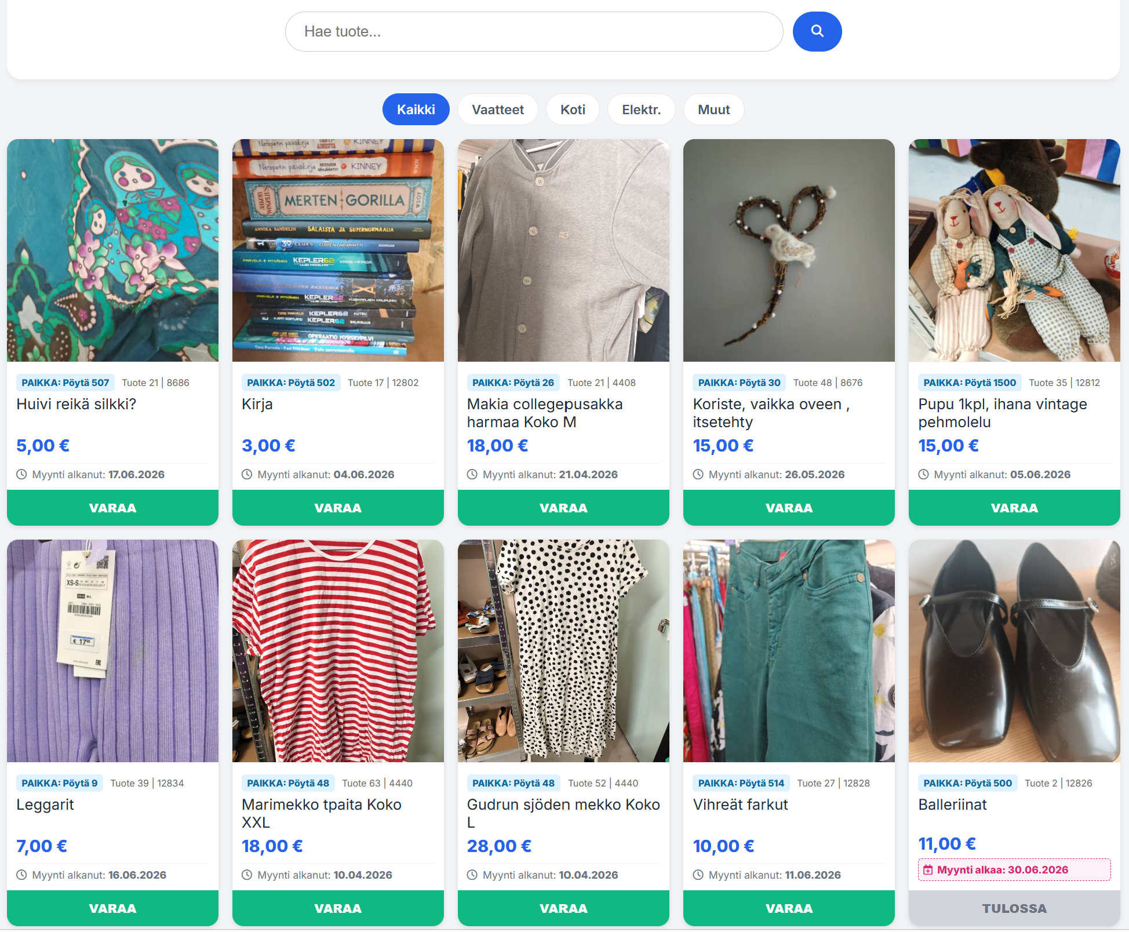Focus the Hae tuote search field
This screenshot has width=1129, height=932.
[534, 31]
